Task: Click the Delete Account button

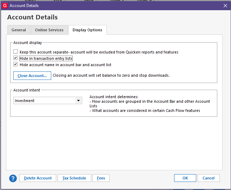Action: [38, 178]
